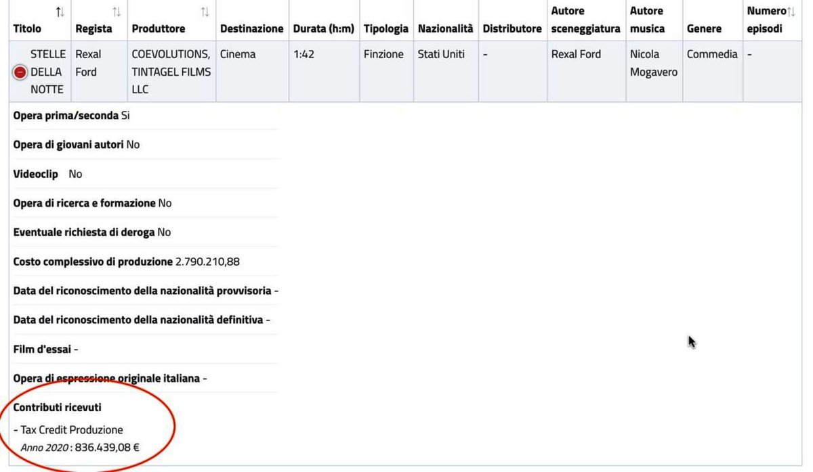The width and height of the screenshot is (813, 472).
Task: Click the Autore musica column header
Action: (x=647, y=20)
